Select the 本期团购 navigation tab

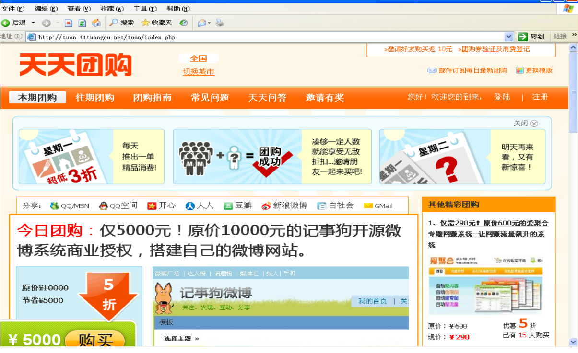pyautogui.click(x=37, y=98)
